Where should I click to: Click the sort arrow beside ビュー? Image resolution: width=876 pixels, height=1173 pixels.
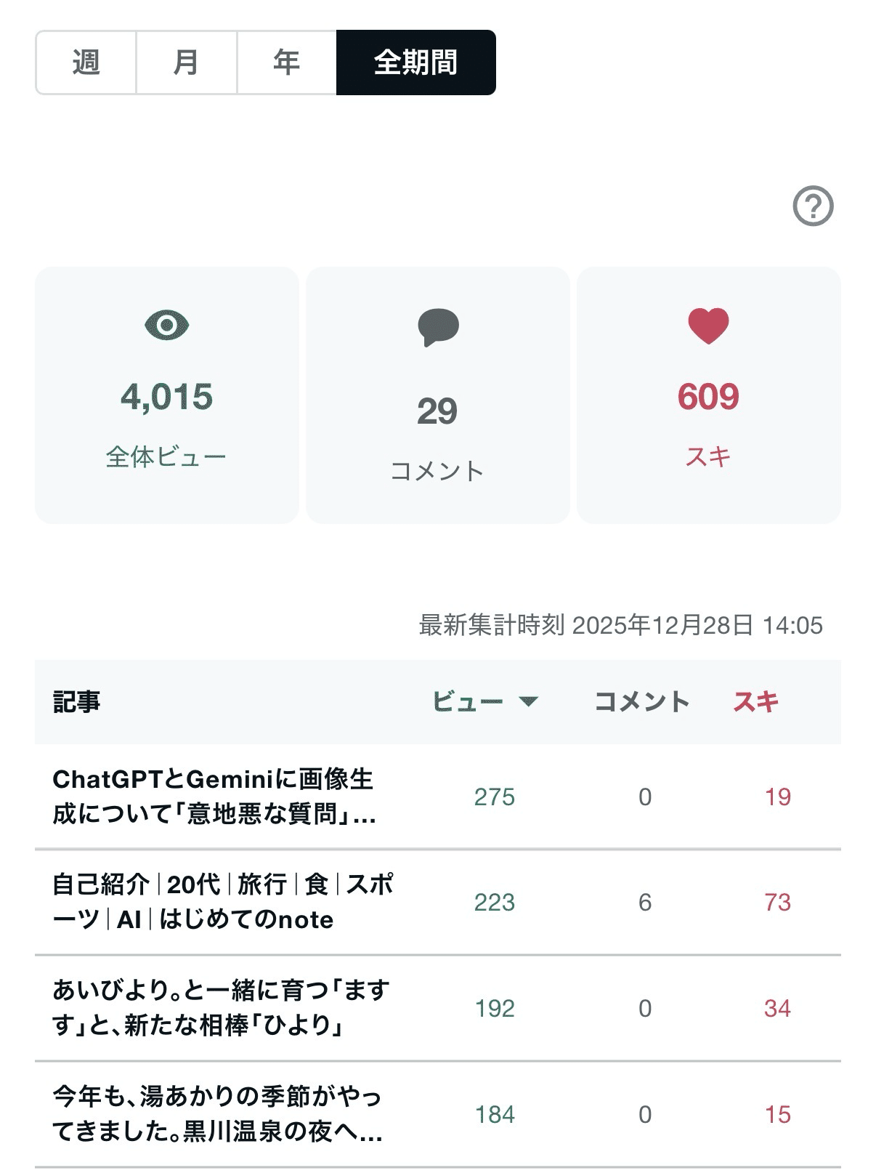click(529, 701)
